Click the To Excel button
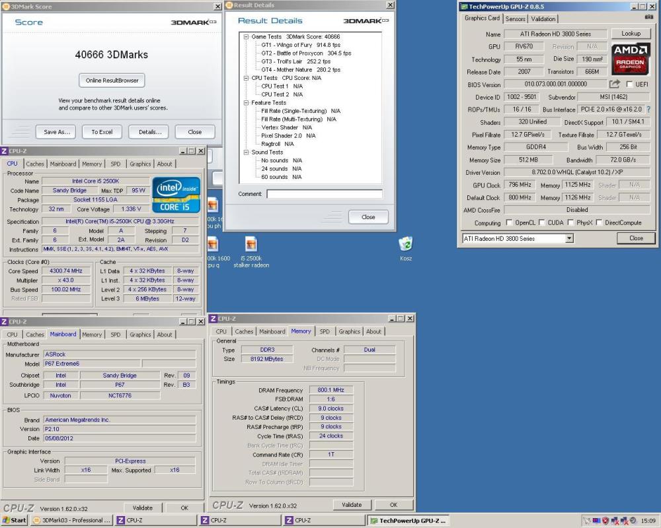This screenshot has width=661, height=528. coord(102,132)
